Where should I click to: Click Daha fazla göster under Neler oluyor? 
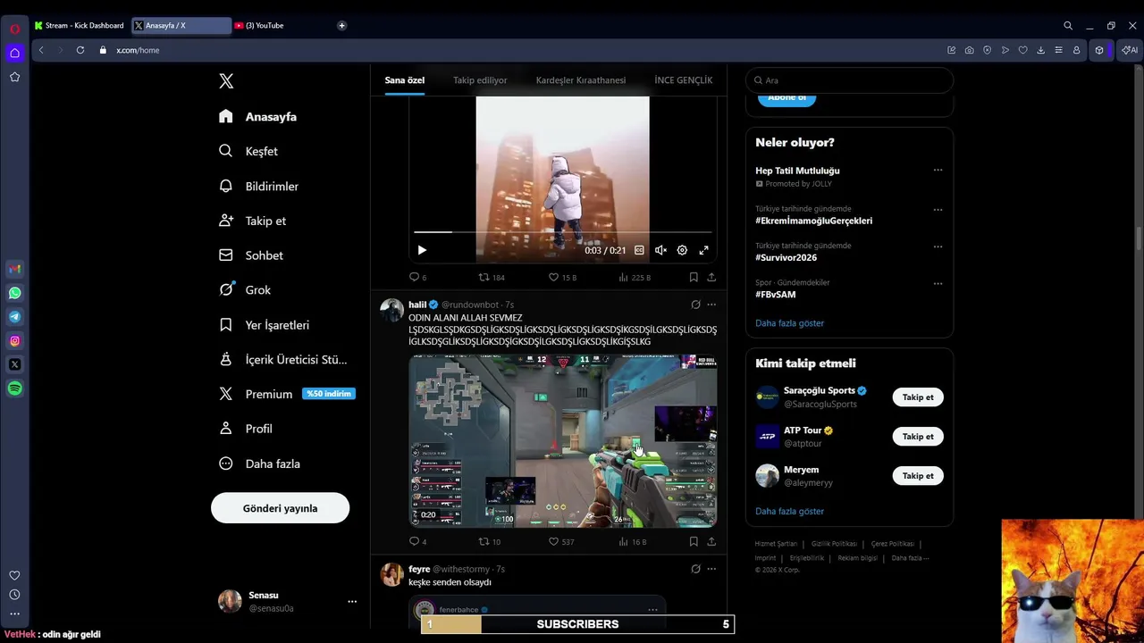click(789, 323)
